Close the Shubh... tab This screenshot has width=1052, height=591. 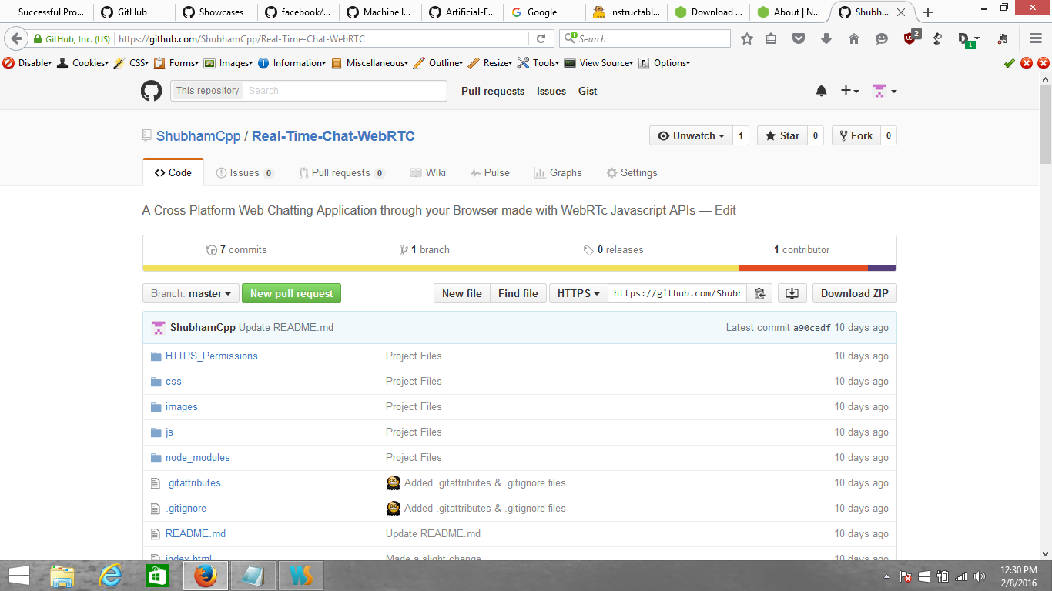(x=903, y=12)
